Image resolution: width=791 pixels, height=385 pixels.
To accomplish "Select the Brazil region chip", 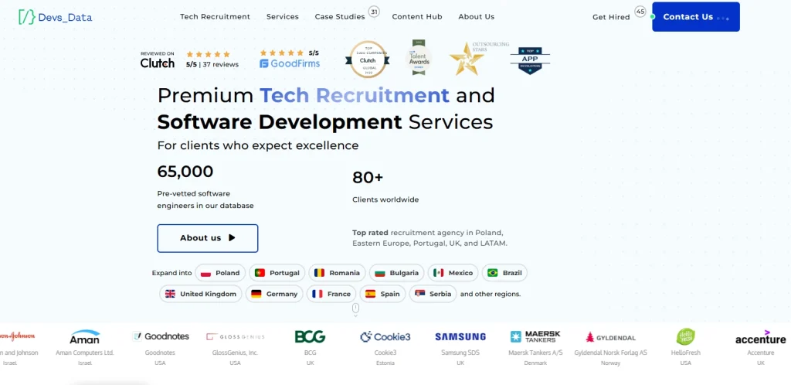I will 504,273.
